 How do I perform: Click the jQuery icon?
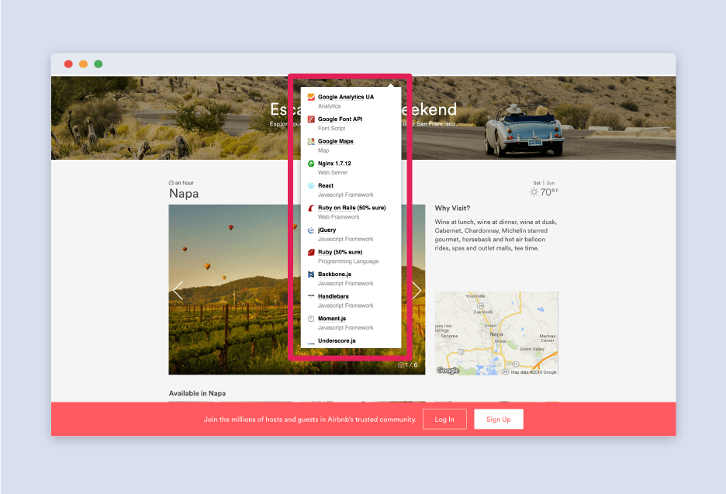click(x=310, y=230)
